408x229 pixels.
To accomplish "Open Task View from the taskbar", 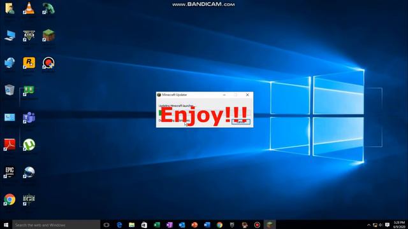I will pyautogui.click(x=106, y=225).
